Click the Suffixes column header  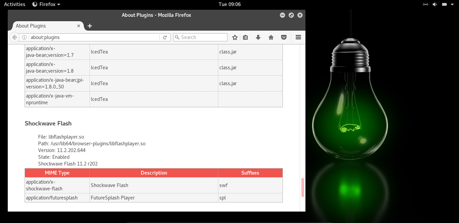(x=250, y=173)
